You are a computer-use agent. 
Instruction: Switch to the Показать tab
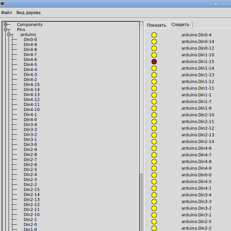tap(156, 25)
